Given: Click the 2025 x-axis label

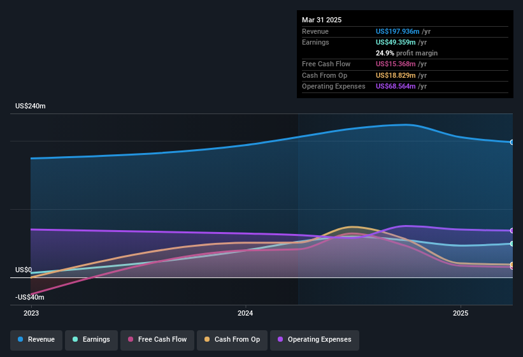Looking at the screenshot, I should coord(461,313).
